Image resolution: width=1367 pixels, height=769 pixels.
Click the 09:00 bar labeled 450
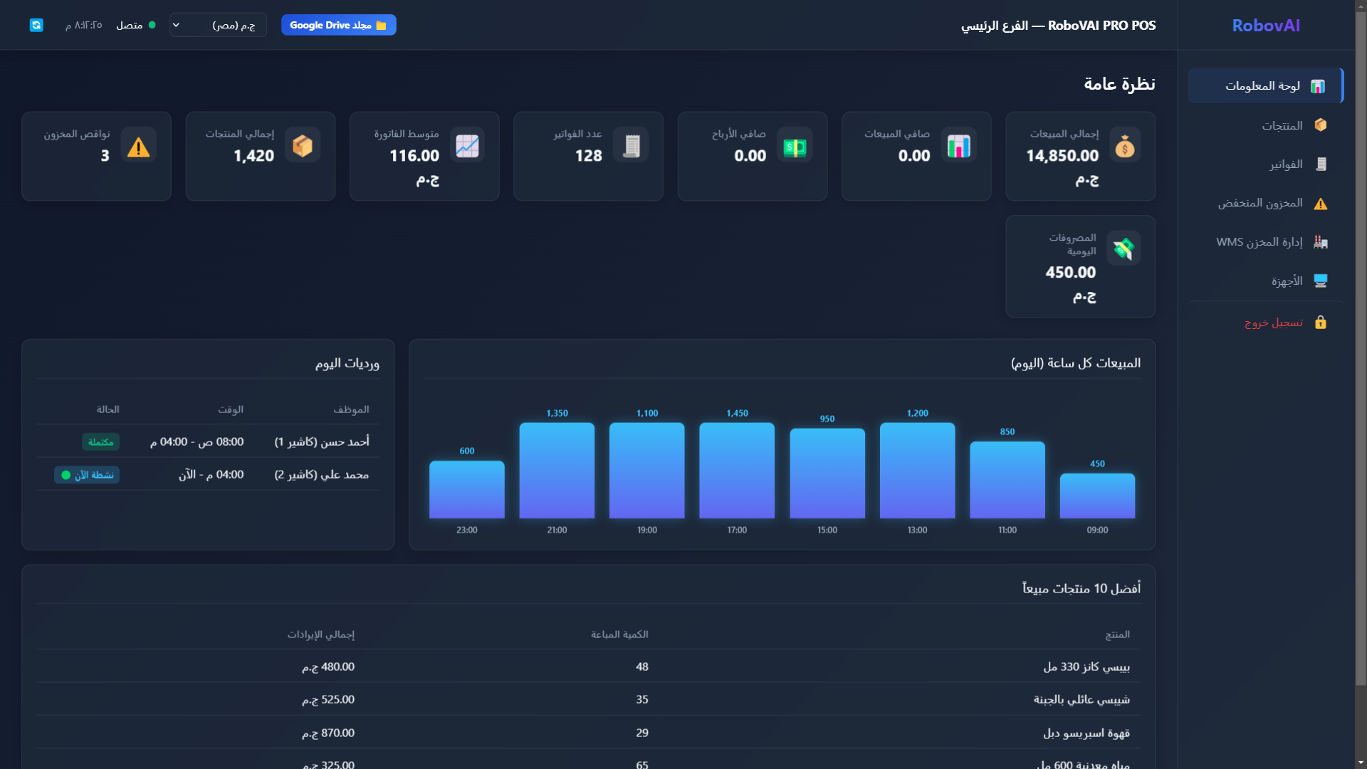pyautogui.click(x=1097, y=496)
